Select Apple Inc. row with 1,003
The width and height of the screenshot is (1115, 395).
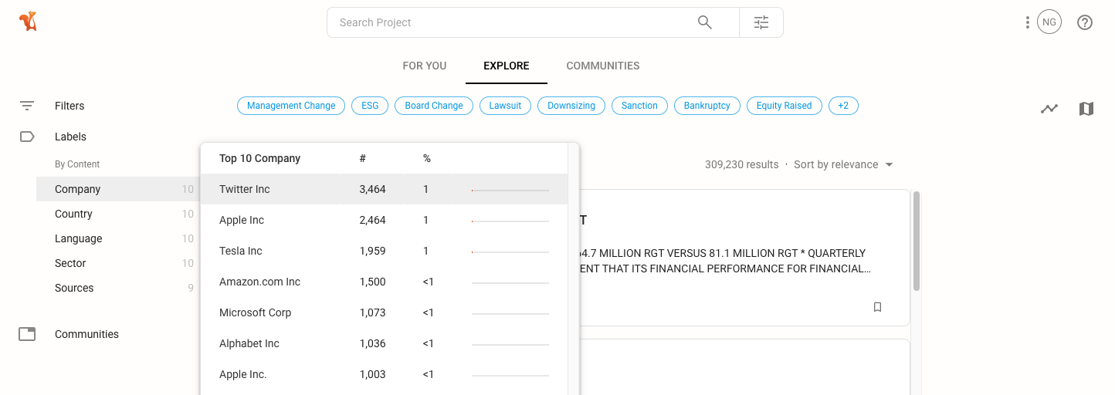pos(384,374)
